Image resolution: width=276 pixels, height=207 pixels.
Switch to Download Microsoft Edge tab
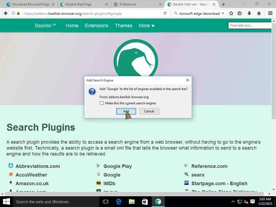(31, 4)
